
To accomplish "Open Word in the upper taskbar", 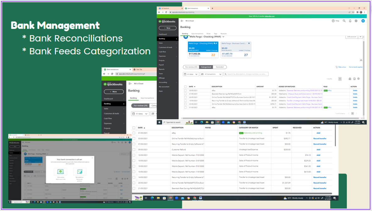I will [x=244, y=122].
